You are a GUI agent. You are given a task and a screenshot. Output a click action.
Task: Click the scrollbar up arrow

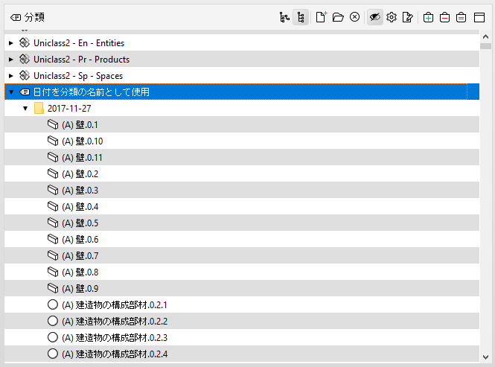485,36
